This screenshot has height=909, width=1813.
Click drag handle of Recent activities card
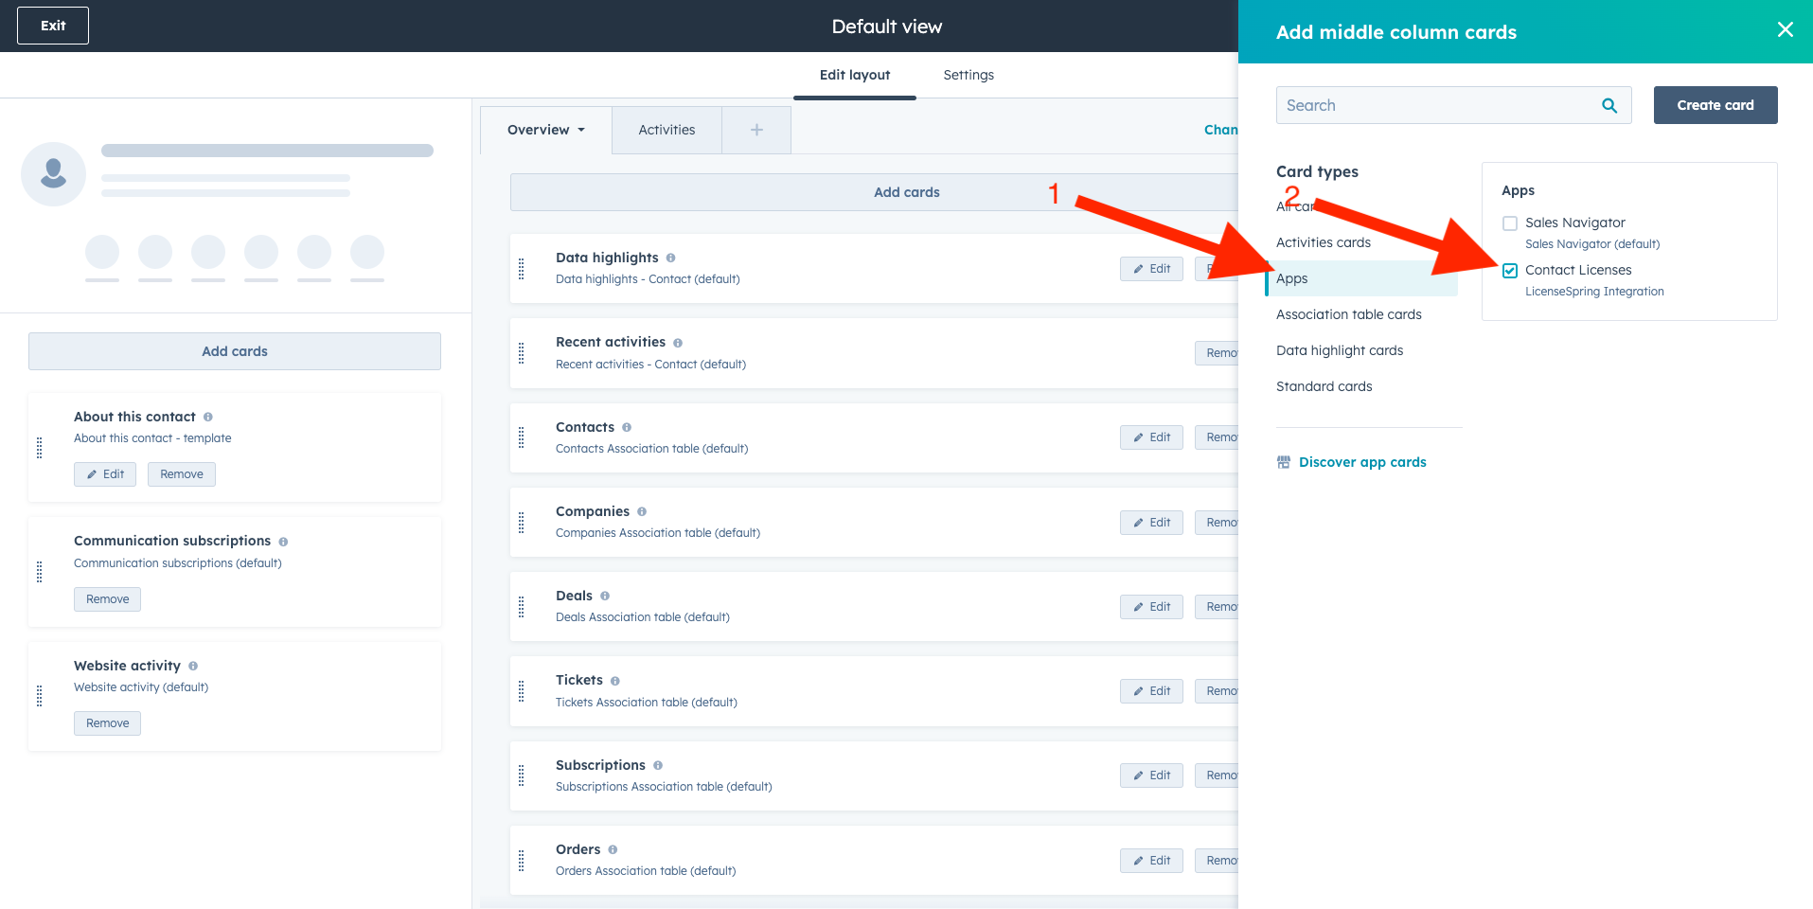click(x=521, y=353)
